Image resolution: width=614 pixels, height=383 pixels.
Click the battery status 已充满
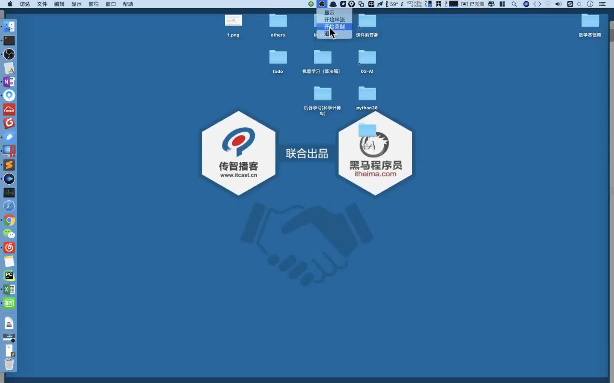(x=473, y=4)
